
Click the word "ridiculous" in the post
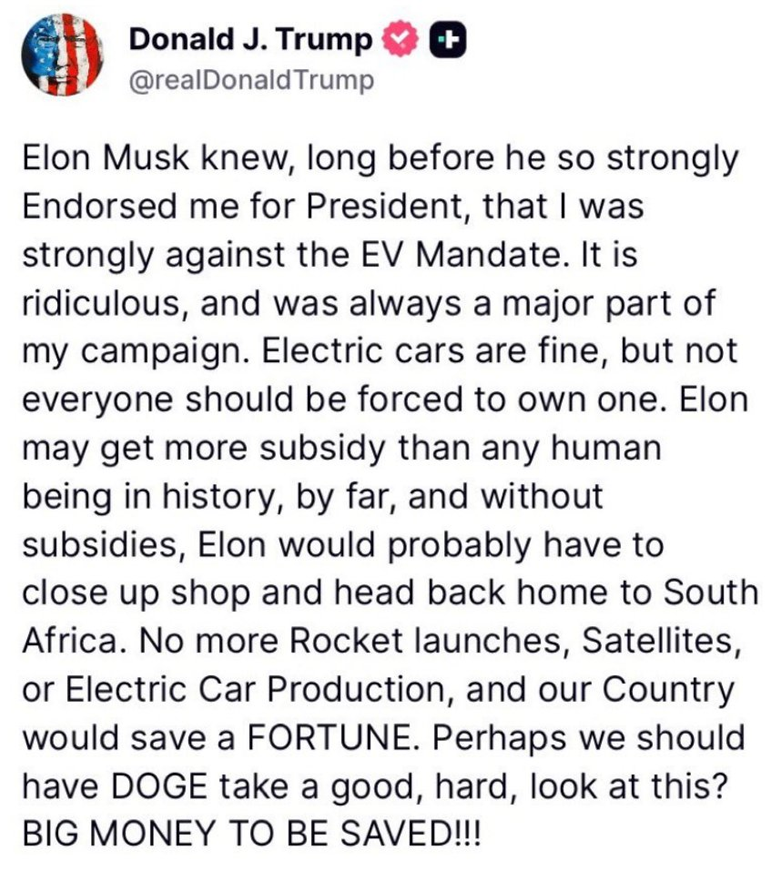[102, 303]
